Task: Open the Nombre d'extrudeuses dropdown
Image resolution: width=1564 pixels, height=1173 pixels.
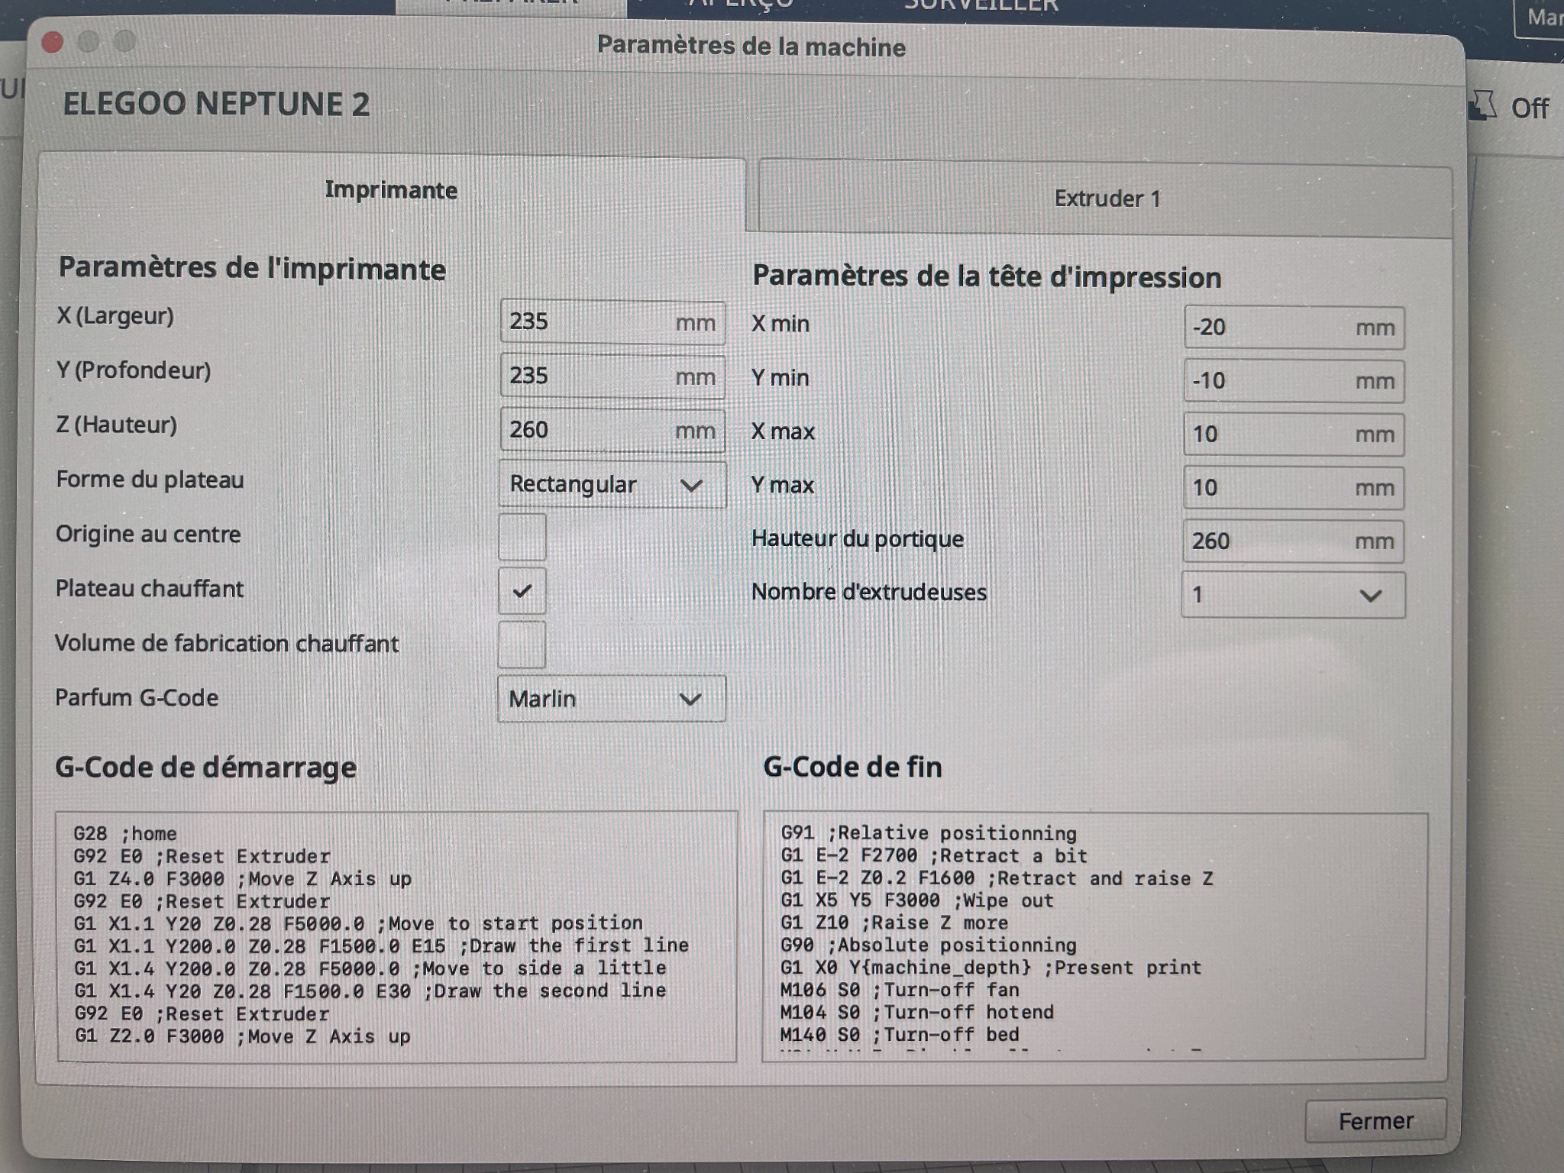Action: click(1294, 595)
